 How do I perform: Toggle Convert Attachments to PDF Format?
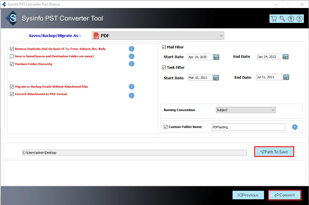coord(12,94)
